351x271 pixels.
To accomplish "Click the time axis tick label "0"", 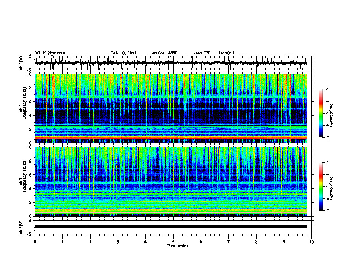I will 35,242.
